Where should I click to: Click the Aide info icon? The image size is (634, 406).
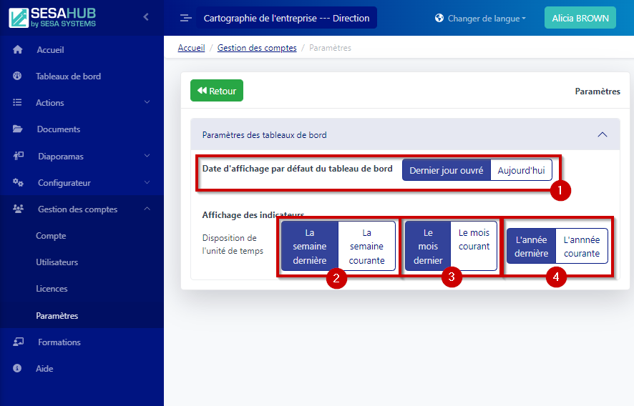click(18, 369)
